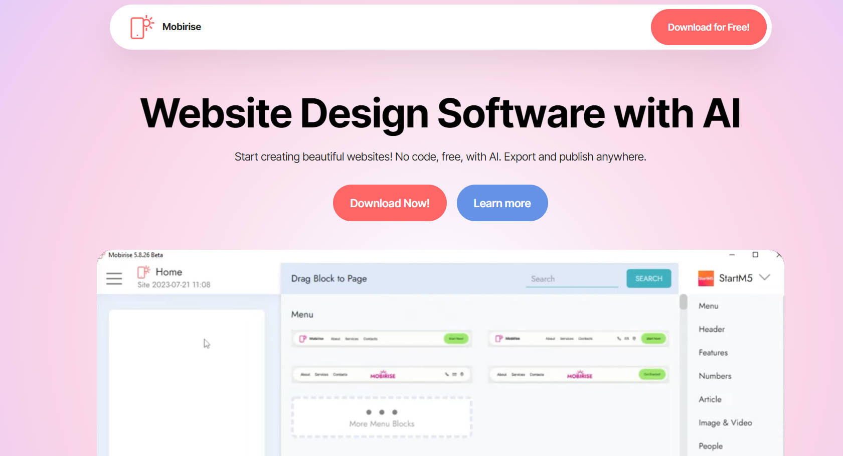Click the block search input field
Screen dimensions: 843x456
pos(572,278)
